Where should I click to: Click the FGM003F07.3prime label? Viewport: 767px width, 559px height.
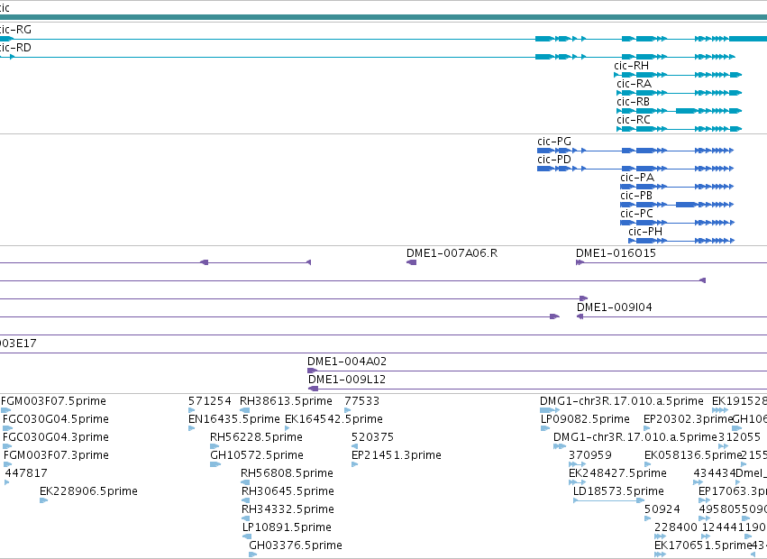[x=56, y=455]
